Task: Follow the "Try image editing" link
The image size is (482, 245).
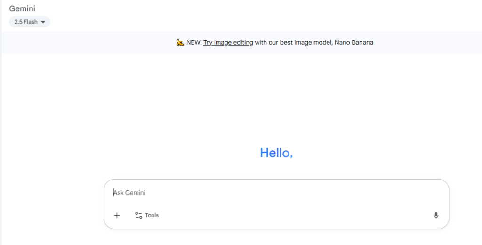Action: point(228,42)
